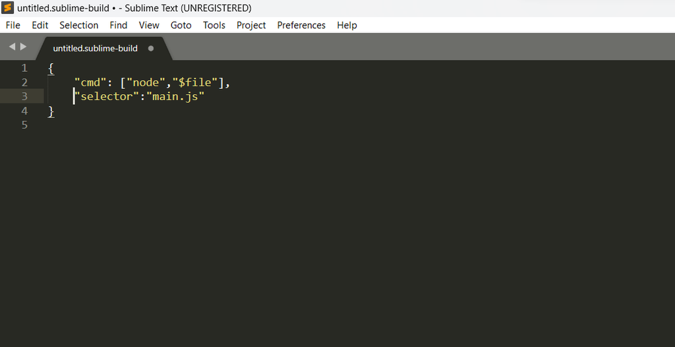Open the View menu
Image resolution: width=675 pixels, height=347 pixels.
(149, 26)
